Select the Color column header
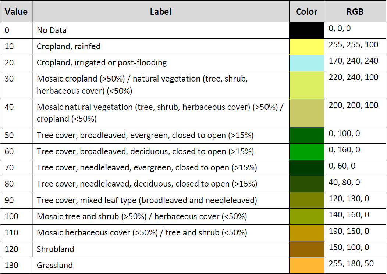Viewport: 387px width, 274px height. pos(306,11)
